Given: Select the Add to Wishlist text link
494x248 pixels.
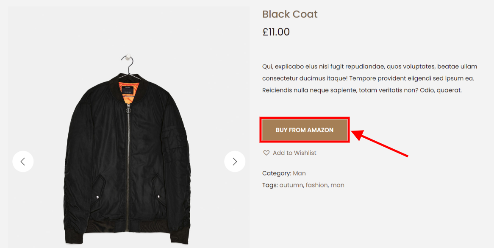Looking at the screenshot, I should (294, 153).
